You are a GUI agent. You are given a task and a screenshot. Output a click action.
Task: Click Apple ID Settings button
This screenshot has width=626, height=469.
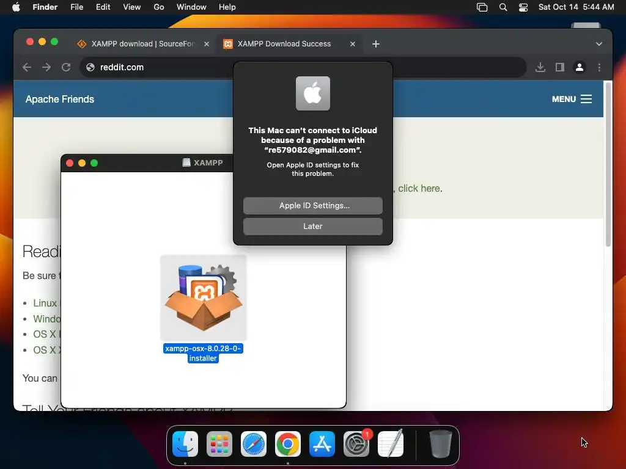coord(313,205)
